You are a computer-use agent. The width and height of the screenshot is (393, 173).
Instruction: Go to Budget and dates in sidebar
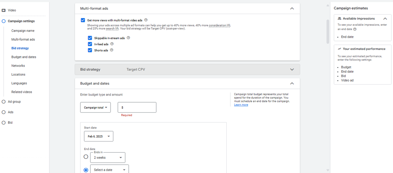[x=24, y=57]
